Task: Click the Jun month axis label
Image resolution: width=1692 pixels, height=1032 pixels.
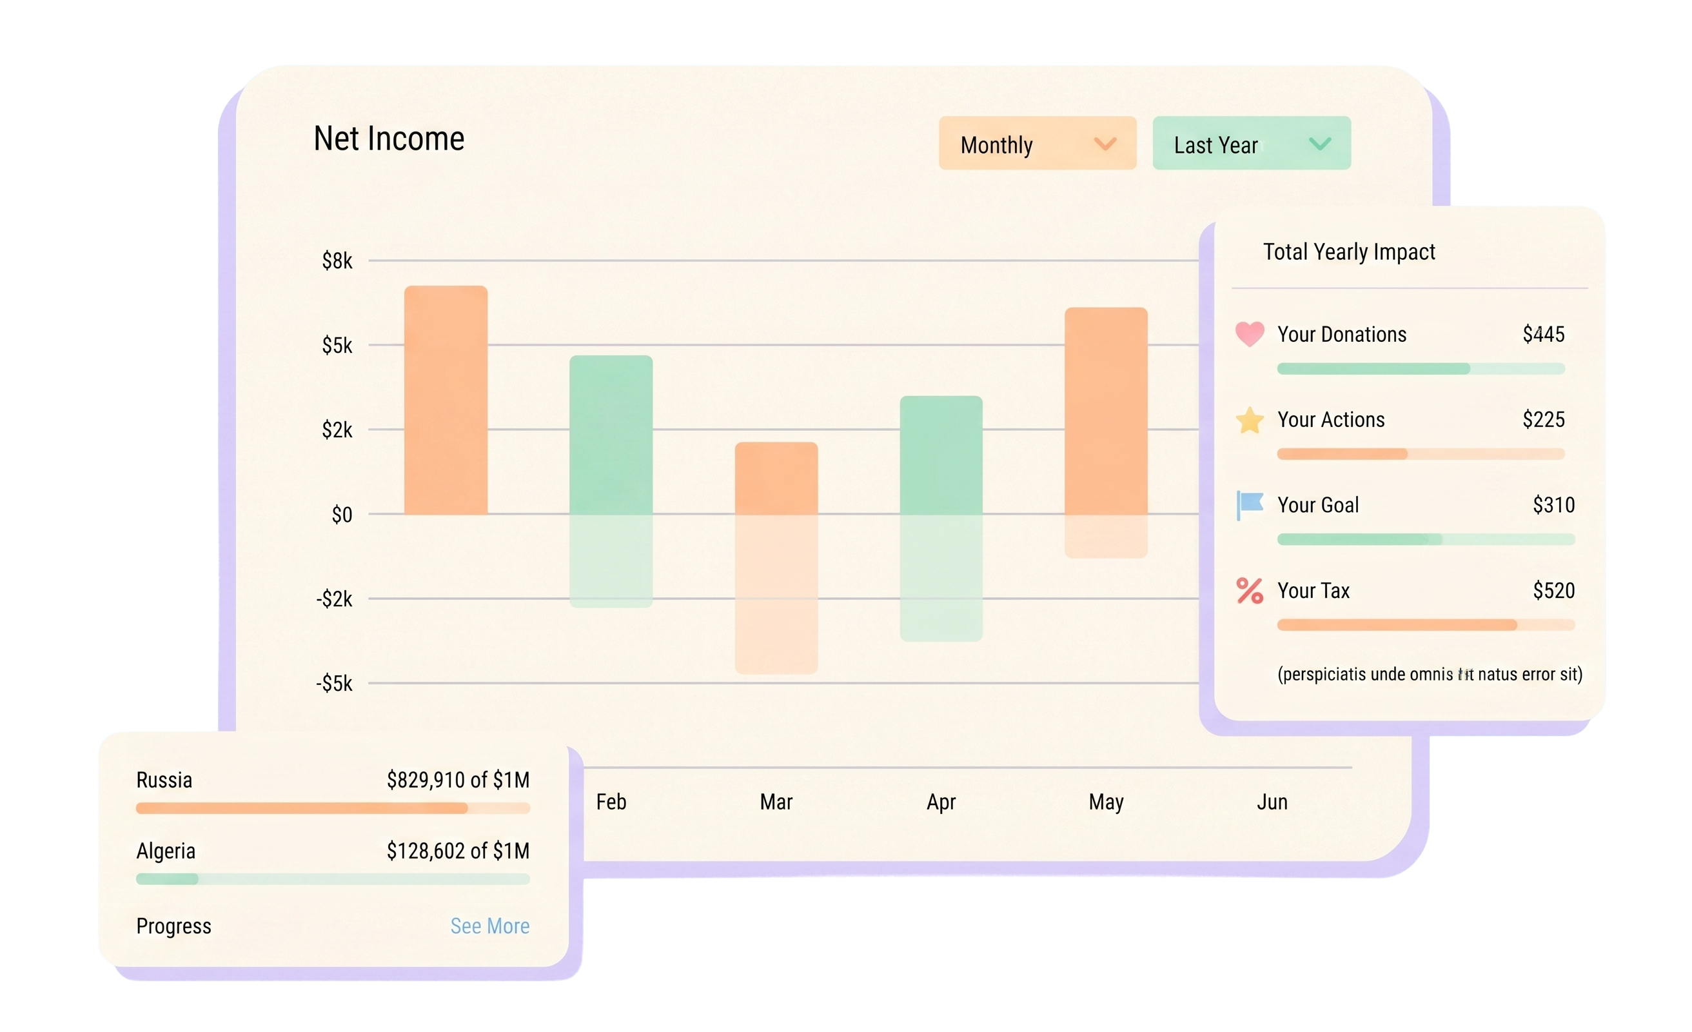Action: 1271,802
